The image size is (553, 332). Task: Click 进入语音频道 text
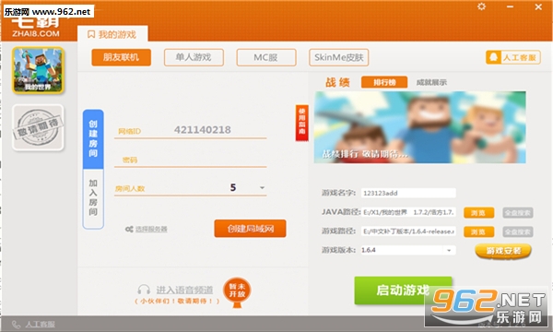point(185,290)
